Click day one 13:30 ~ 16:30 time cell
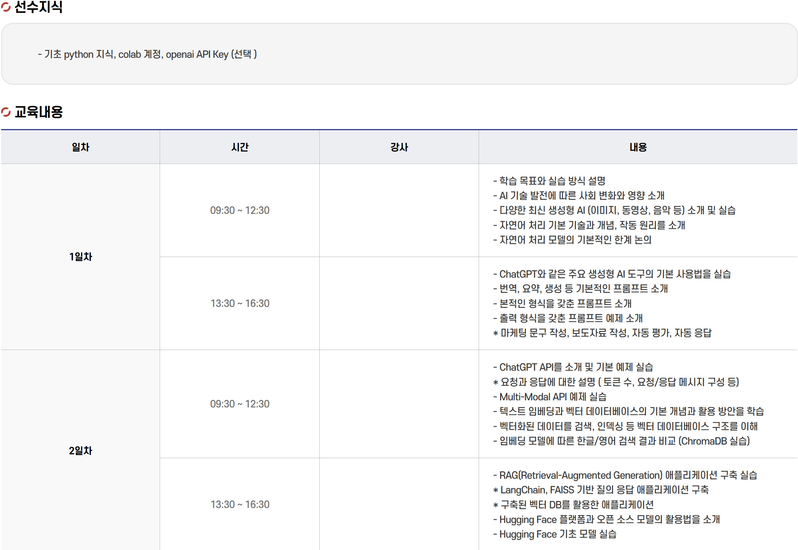798x550 pixels. pos(240,303)
